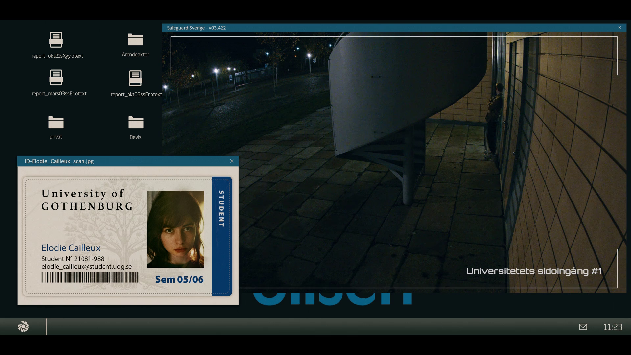Screen dimensions: 631x355
Task: Open the start menu aperture icon
Action: (x=23, y=327)
